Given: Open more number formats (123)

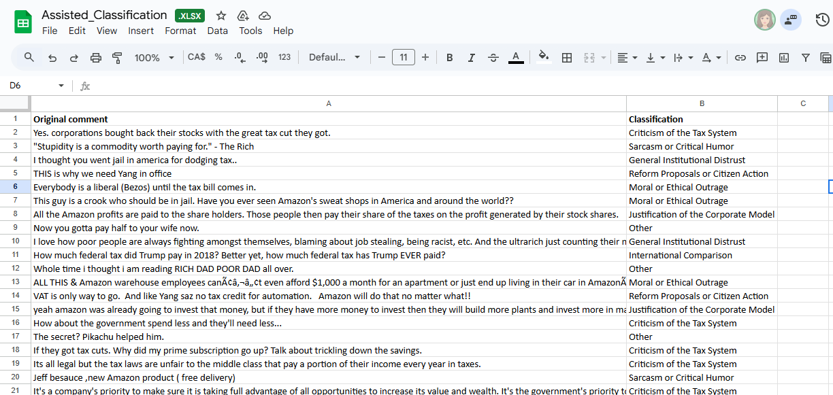Looking at the screenshot, I should (284, 58).
